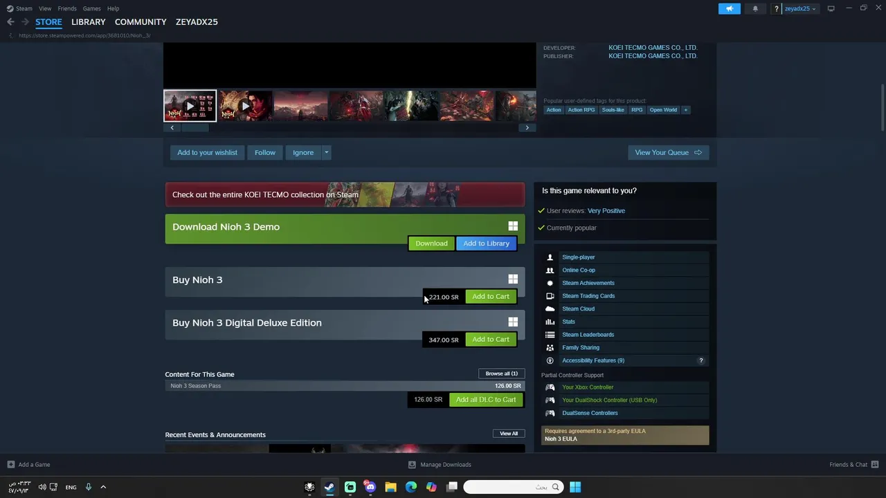Click the Follow button
The width and height of the screenshot is (886, 498).
(265, 153)
